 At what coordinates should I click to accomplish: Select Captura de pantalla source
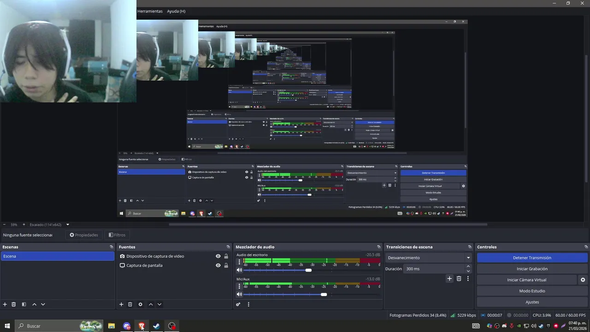click(144, 266)
